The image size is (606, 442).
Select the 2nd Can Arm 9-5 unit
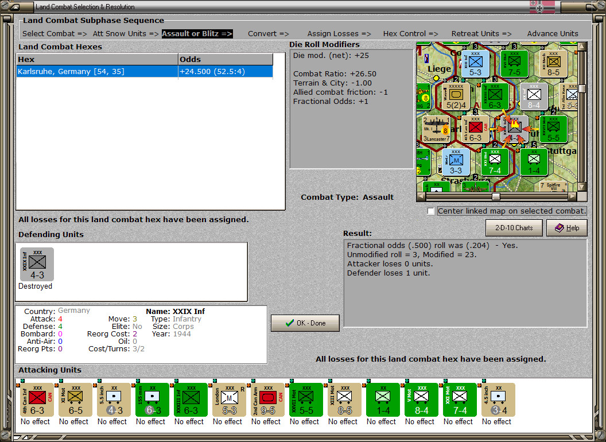267,400
